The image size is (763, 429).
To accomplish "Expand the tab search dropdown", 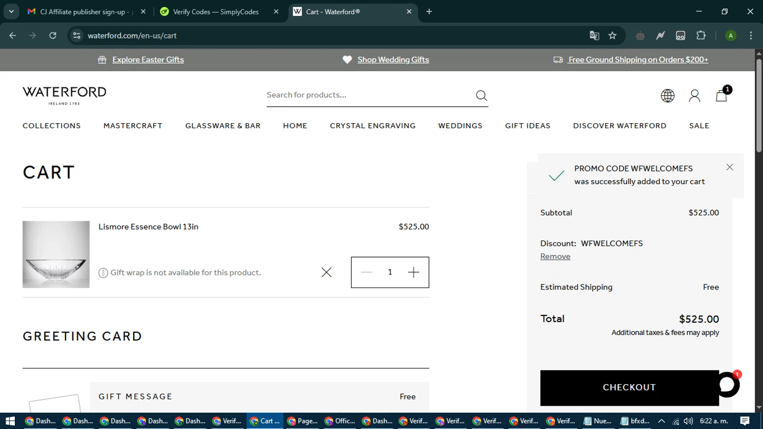I will pyautogui.click(x=11, y=12).
